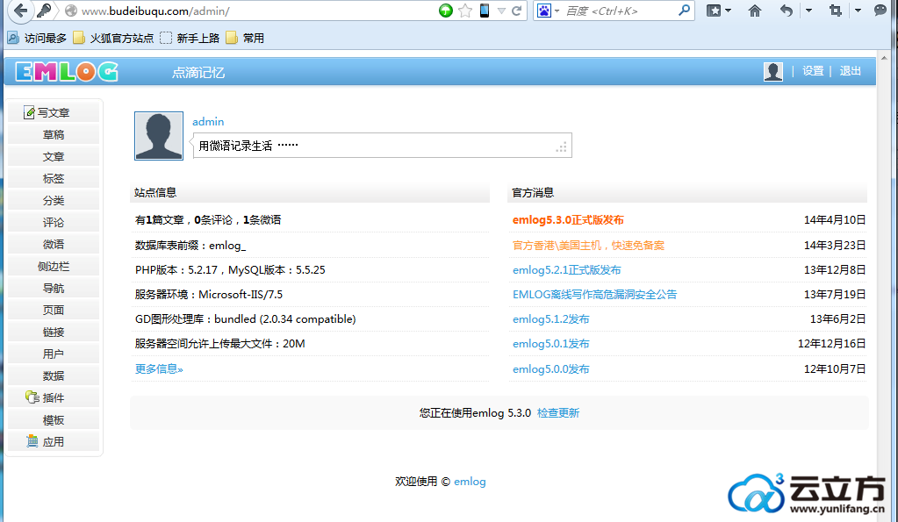Screen dimensions: 898x522
Task: Open 导航 navigation in sidebar
Action: 54,288
